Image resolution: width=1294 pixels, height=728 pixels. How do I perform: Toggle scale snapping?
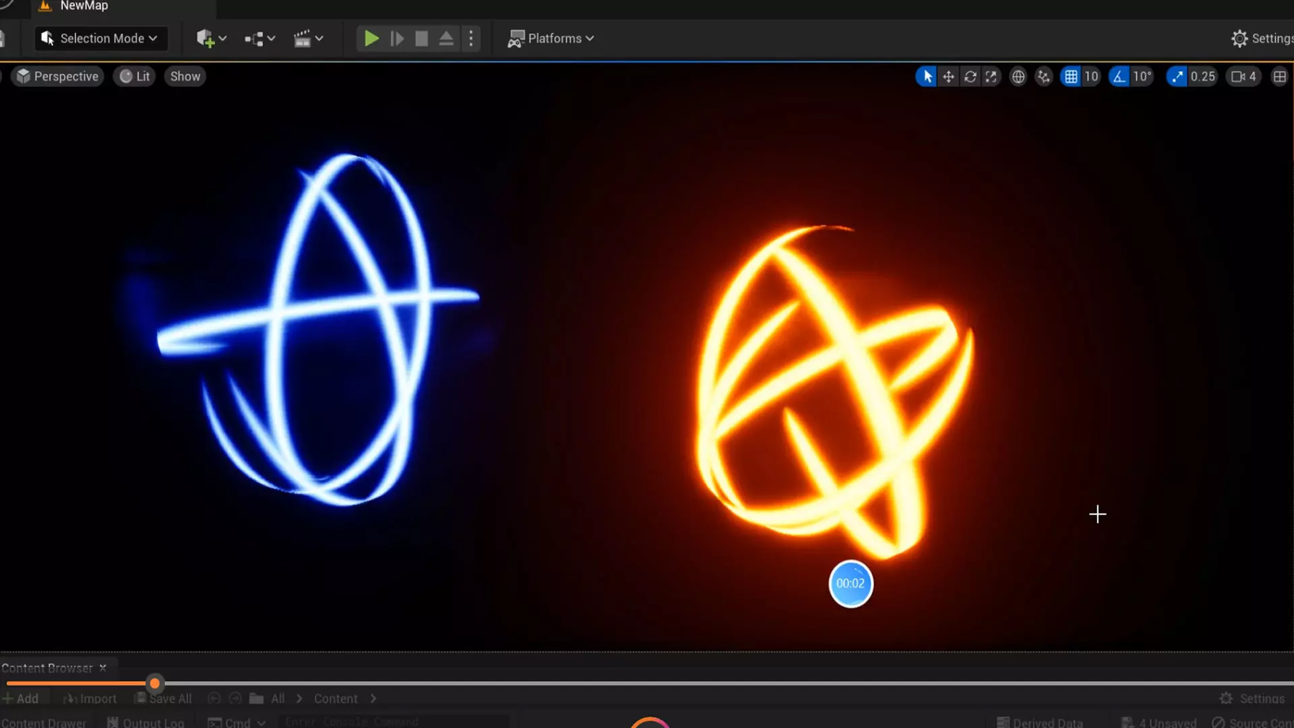pyautogui.click(x=1177, y=77)
